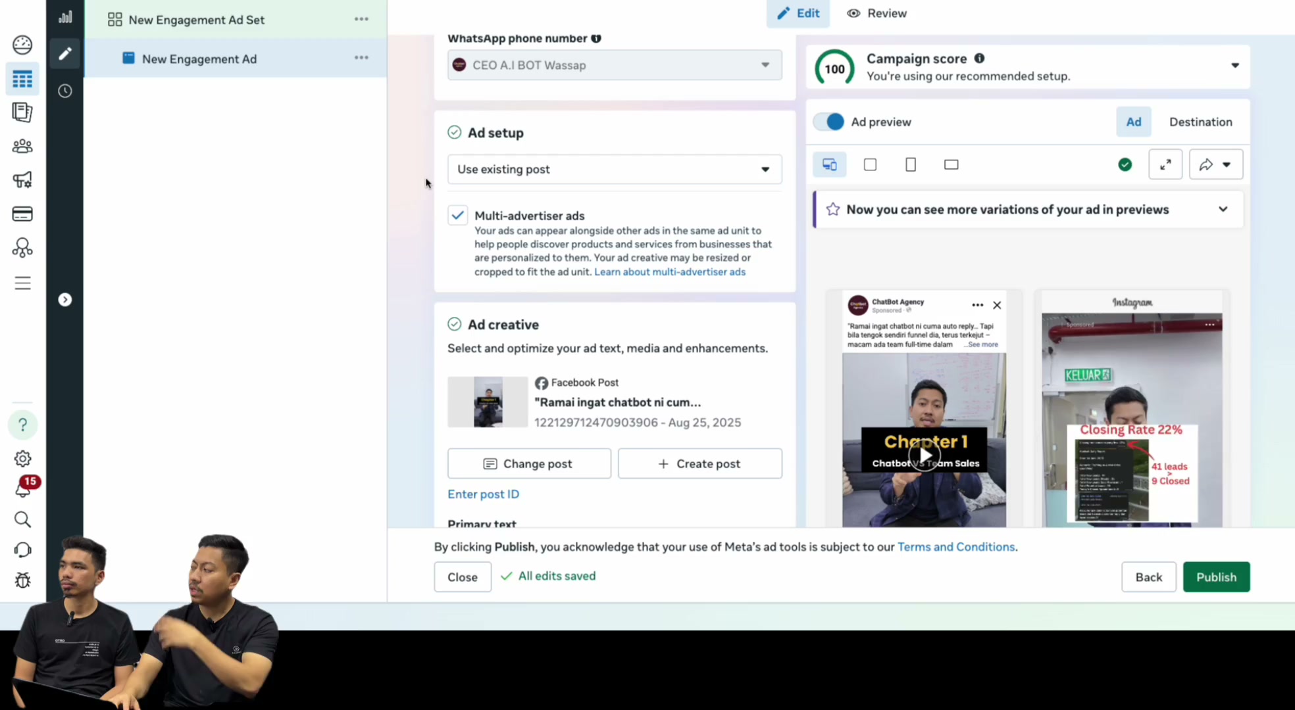Open the All tools hamburger menu icon
The width and height of the screenshot is (1295, 710).
[x=22, y=283]
